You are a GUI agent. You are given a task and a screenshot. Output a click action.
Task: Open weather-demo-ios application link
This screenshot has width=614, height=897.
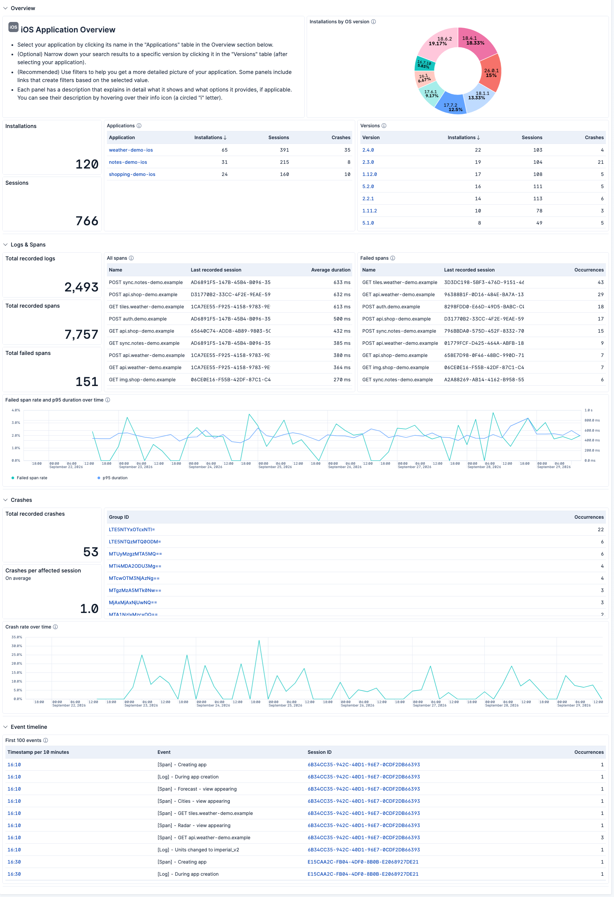pyautogui.click(x=131, y=150)
